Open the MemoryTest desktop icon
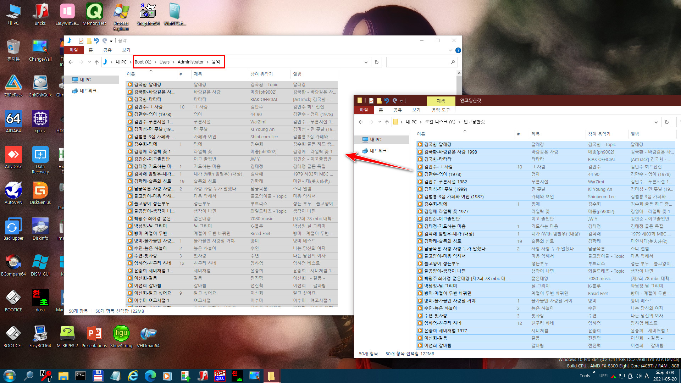681x383 pixels. point(94,14)
